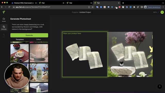Viewport: 165px width, 93px height.
Task: Open the help question mark button
Action: click(160, 87)
